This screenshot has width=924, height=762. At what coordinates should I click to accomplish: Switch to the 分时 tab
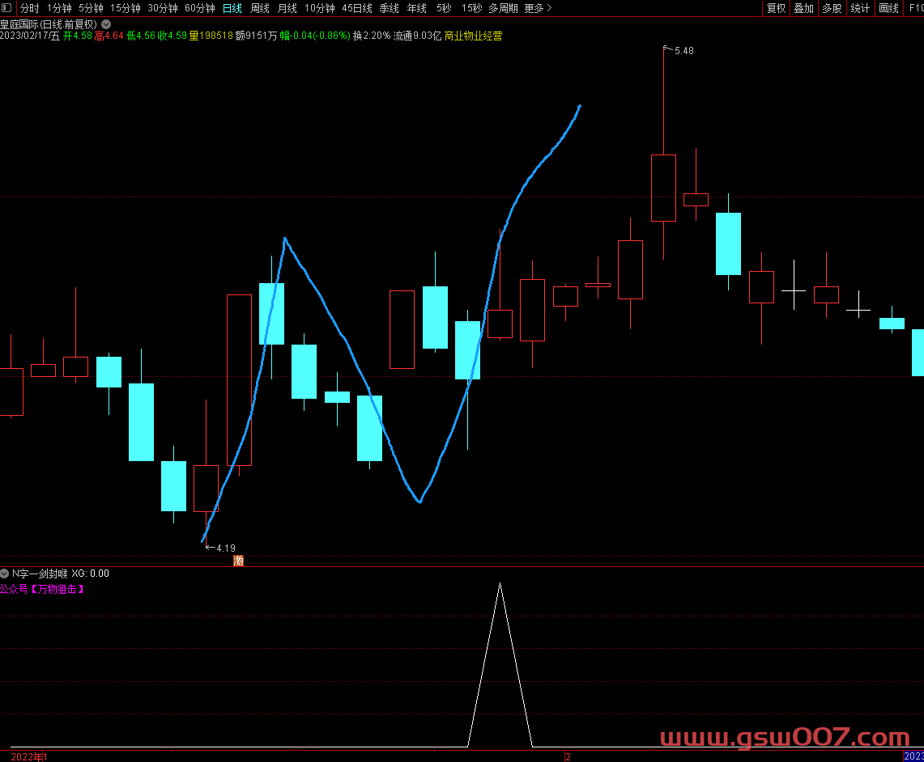tap(29, 8)
